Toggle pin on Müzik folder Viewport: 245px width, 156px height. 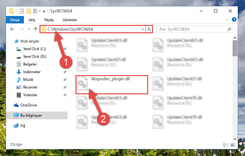[x=65, y=80]
